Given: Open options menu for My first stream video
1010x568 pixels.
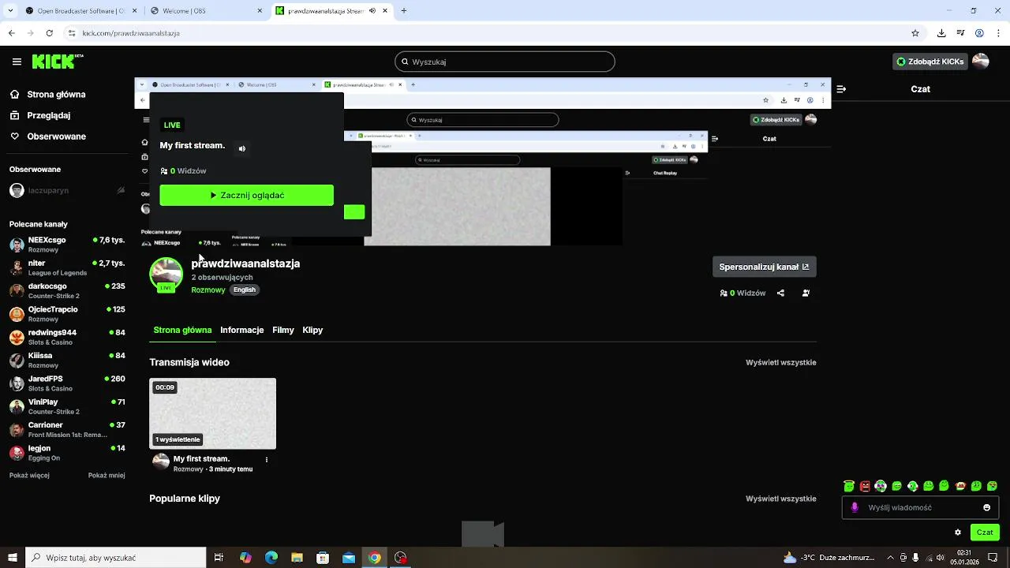Looking at the screenshot, I should tap(266, 459).
